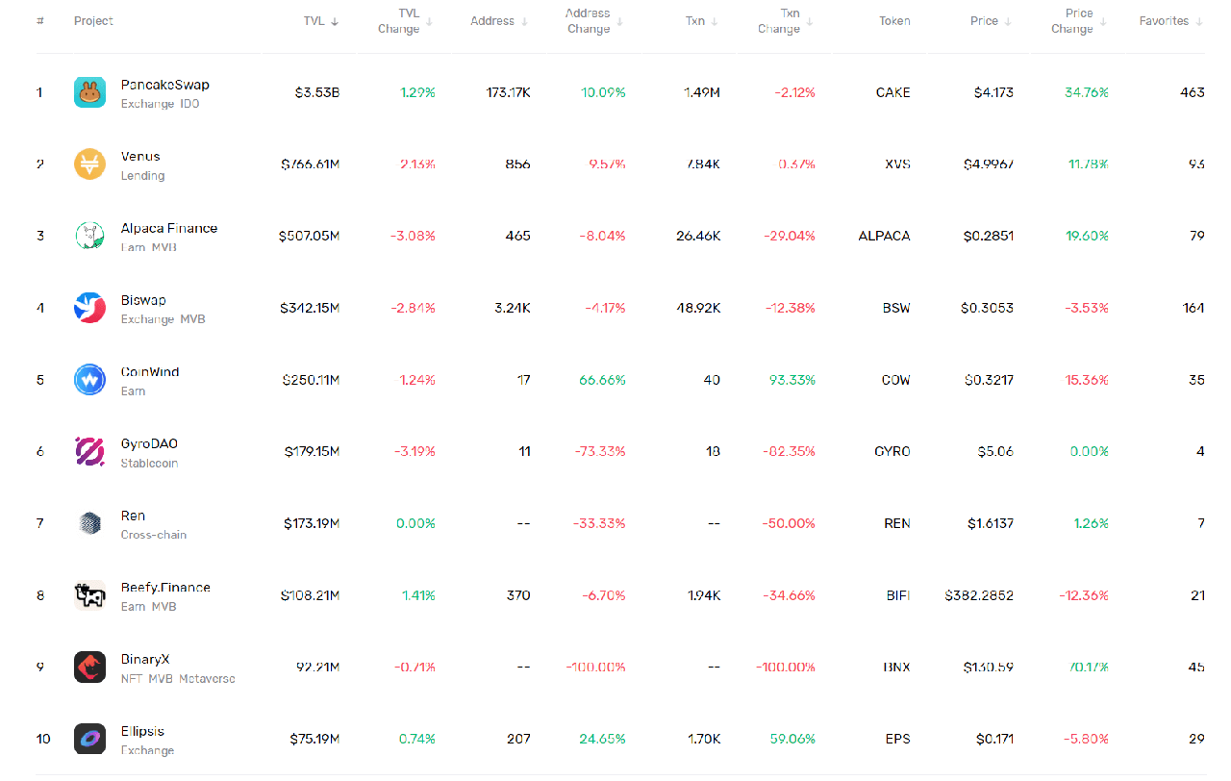Open the Beefy.Finance project link
Screen dimensions: 1231x781
(x=165, y=587)
